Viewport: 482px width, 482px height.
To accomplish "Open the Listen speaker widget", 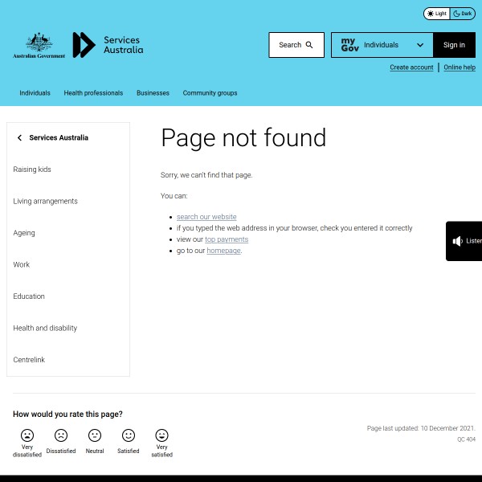I will [x=465, y=241].
